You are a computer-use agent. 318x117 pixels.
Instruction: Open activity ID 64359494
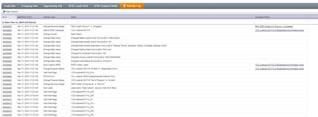click(7, 69)
